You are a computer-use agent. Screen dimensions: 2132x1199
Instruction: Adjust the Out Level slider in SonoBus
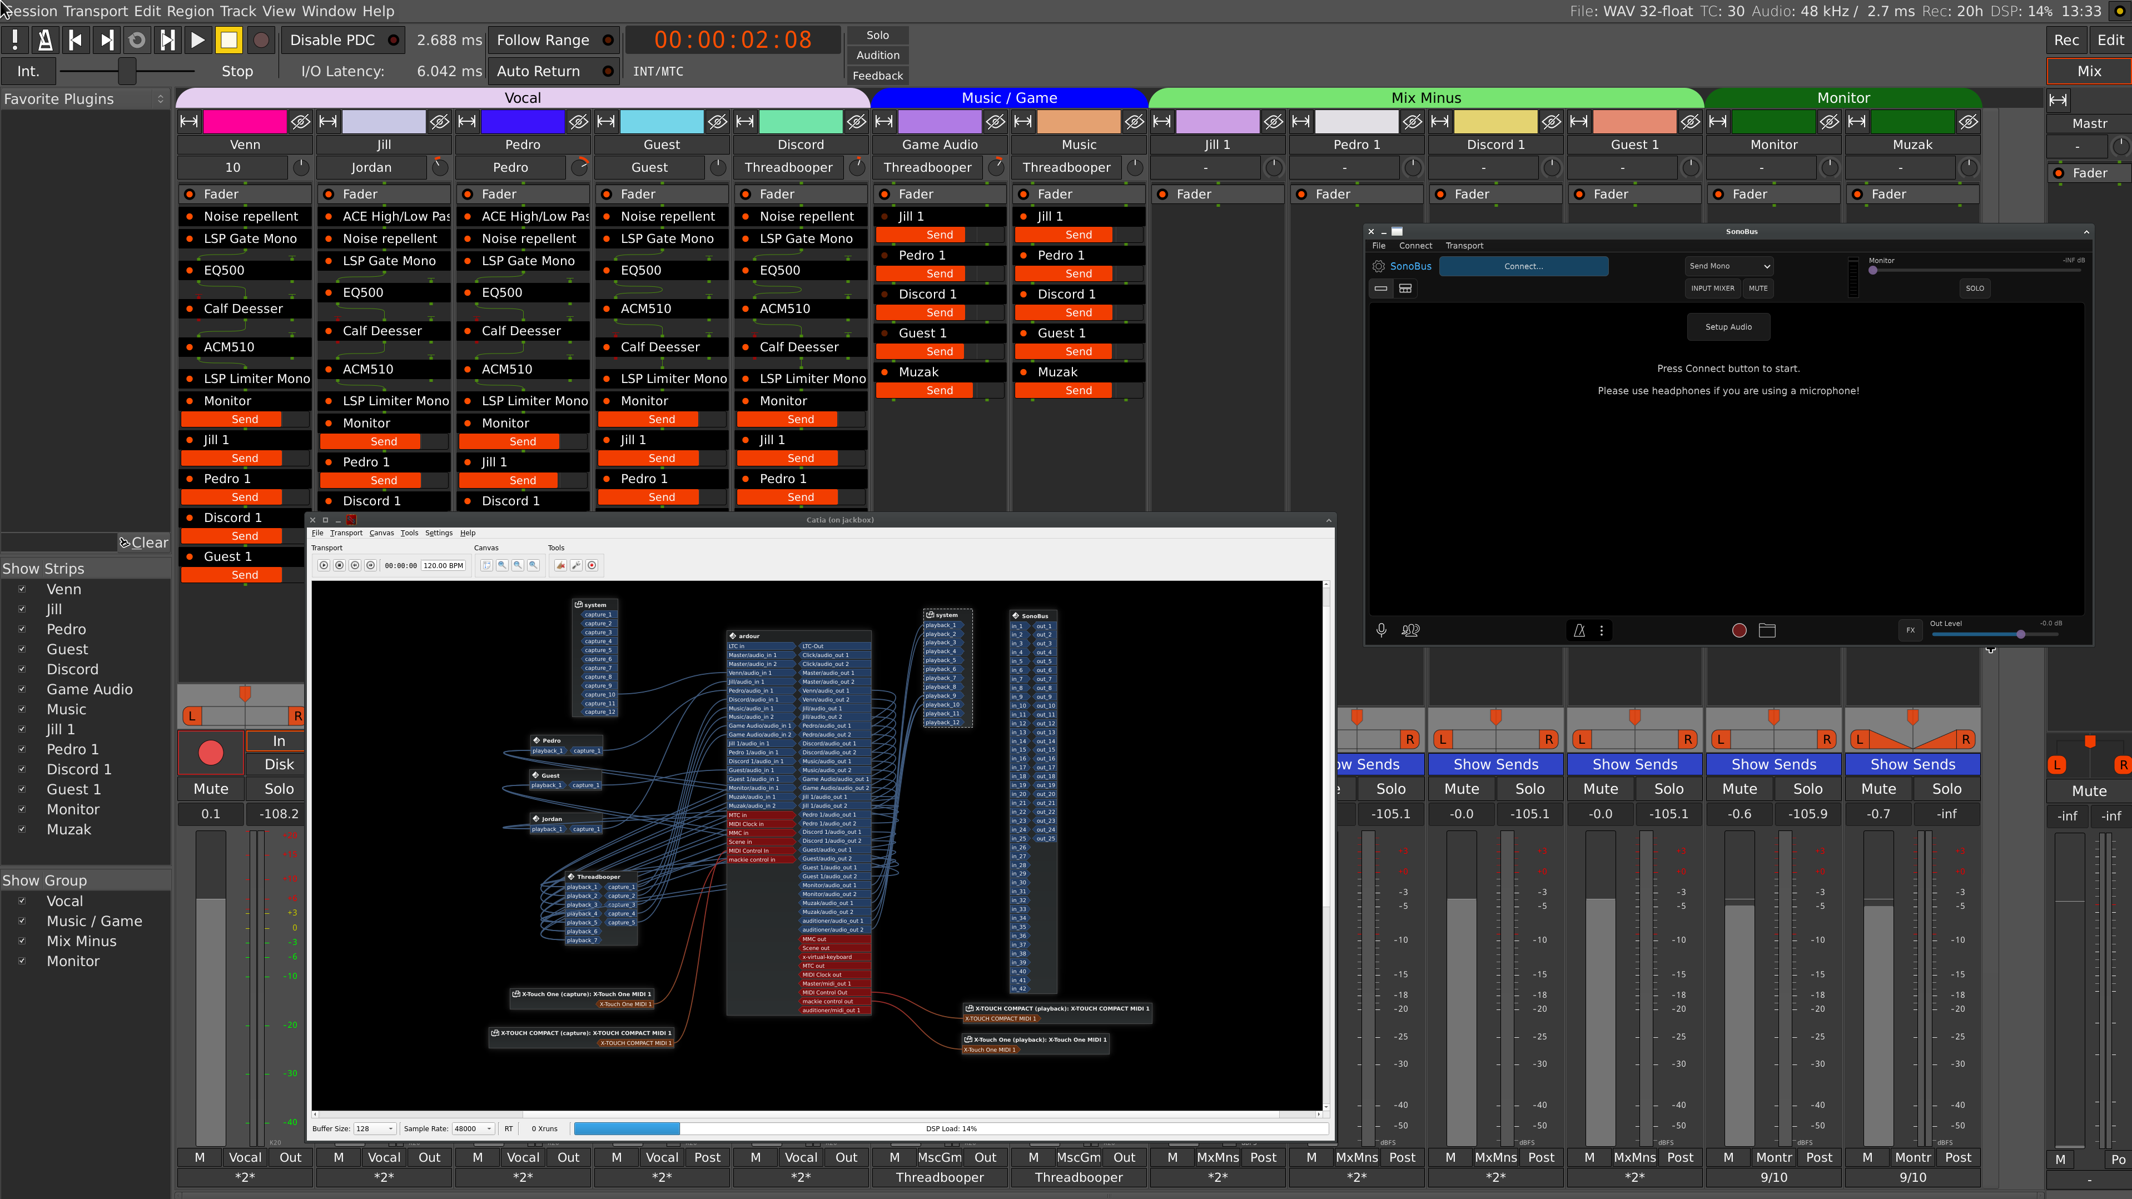point(2021,634)
